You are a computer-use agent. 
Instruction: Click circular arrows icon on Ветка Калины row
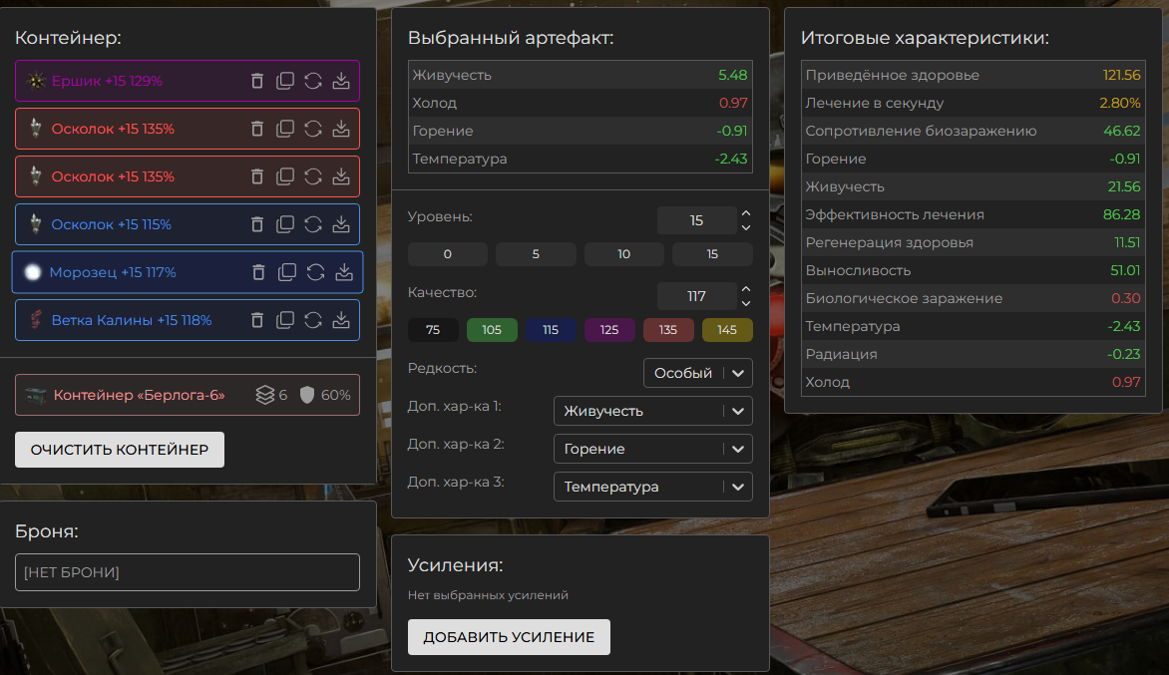pos(313,320)
